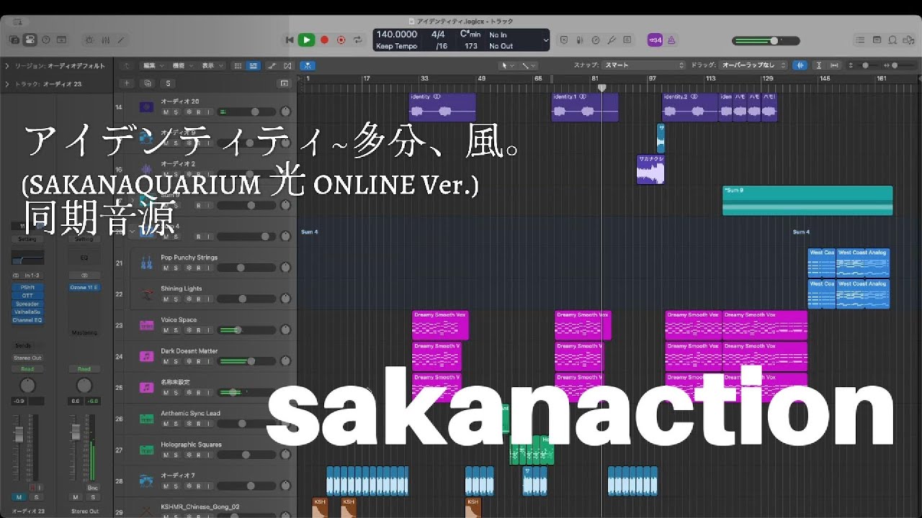Open the Loop Browser icon
This screenshot has width=922, height=518.
893,40
